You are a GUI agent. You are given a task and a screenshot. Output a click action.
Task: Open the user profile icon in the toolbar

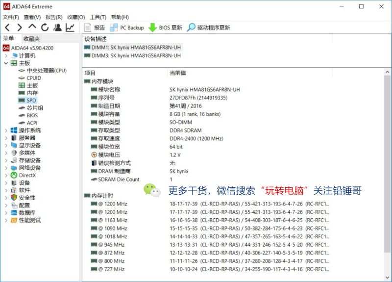[x=57, y=27]
